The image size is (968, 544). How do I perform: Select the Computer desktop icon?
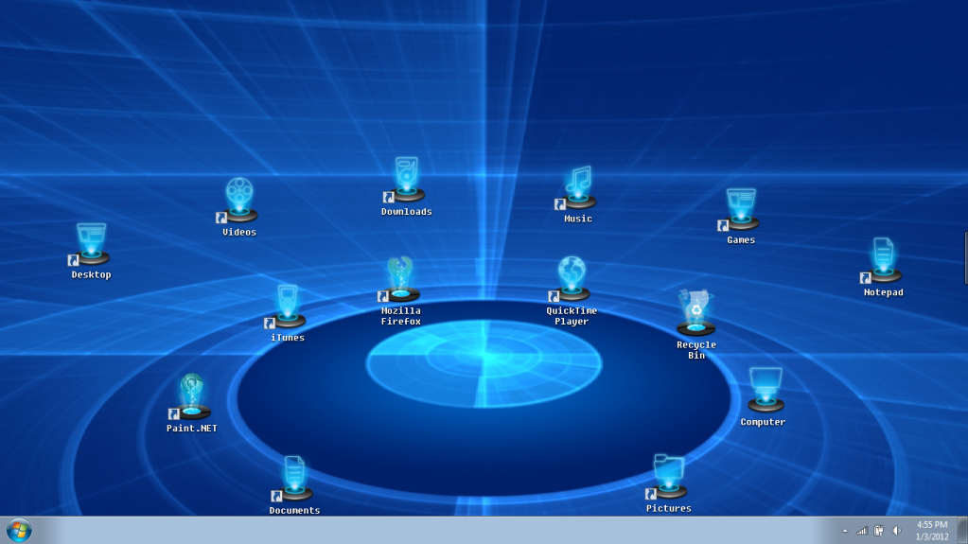tap(765, 392)
